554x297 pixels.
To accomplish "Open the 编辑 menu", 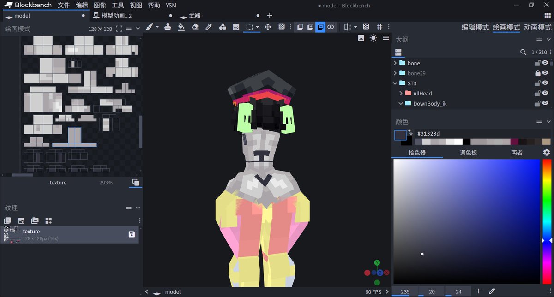I will (82, 6).
